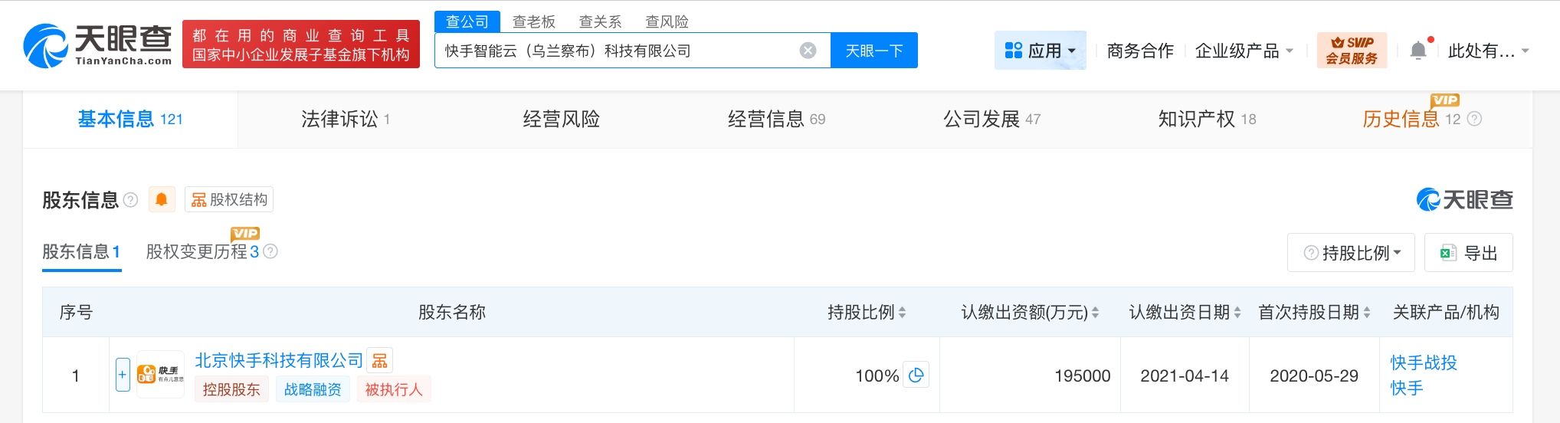The height and width of the screenshot is (423, 1560).
Task: Click the company name search input
Action: [x=613, y=51]
